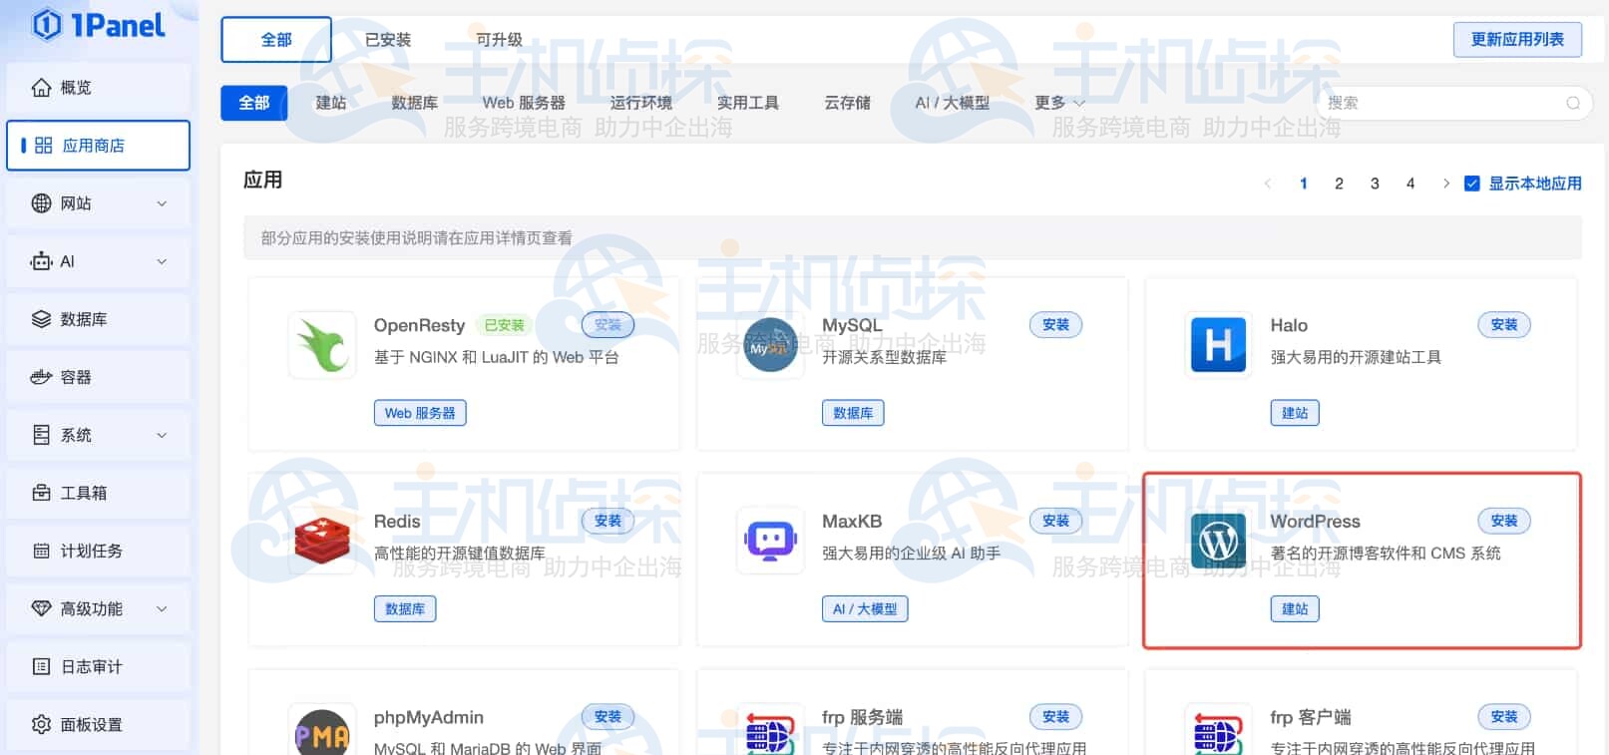The width and height of the screenshot is (1609, 755).
Task: Expand the AI sidebar submenu arrow
Action: (x=162, y=261)
